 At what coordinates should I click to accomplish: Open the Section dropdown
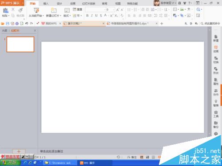tap(77, 15)
